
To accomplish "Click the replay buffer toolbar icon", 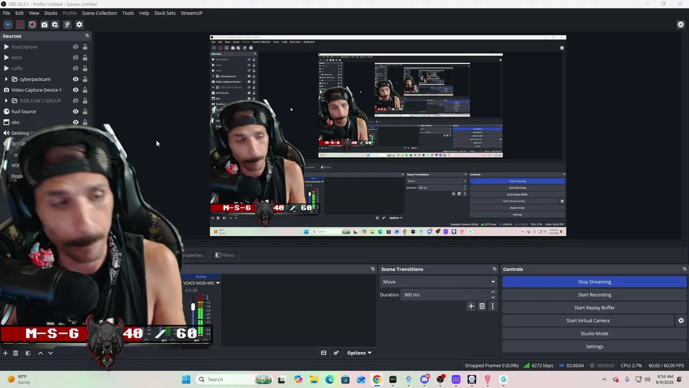I will pos(32,24).
